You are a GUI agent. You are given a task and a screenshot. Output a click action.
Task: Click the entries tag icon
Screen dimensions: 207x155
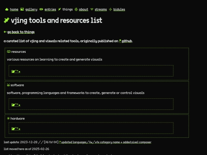pyautogui.click(x=41, y=9)
